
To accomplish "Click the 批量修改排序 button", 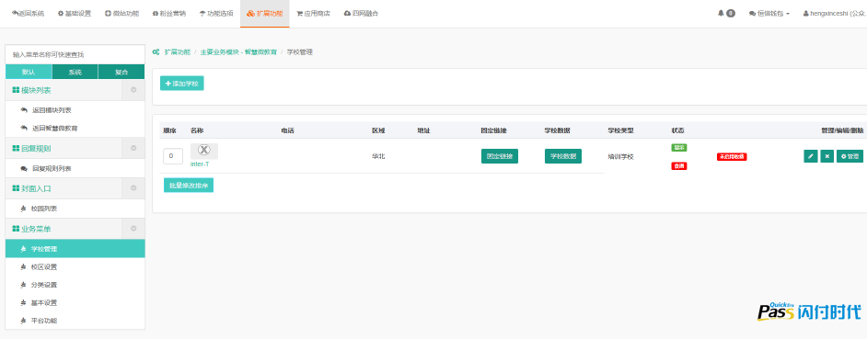I will tap(189, 186).
